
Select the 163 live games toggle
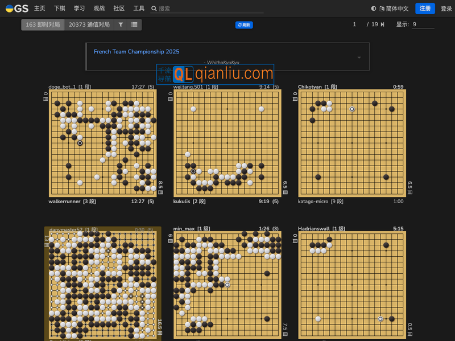tap(43, 25)
